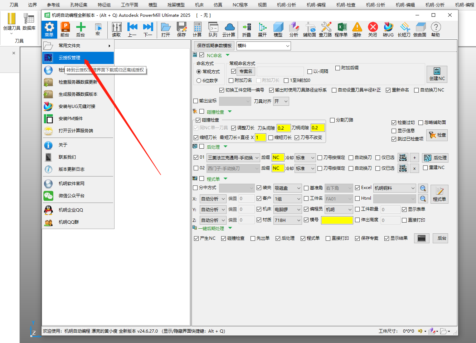Toggle the 重新命名 checkbox
The image size is (476, 343).
[x=388, y=90]
